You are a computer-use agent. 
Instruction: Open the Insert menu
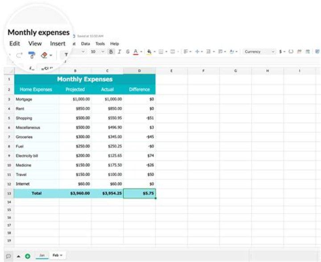pyautogui.click(x=58, y=44)
